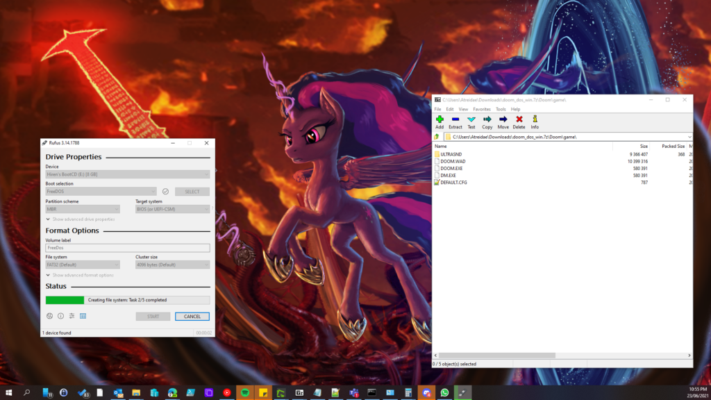Open the Device dropdown in Rufus
The width and height of the screenshot is (711, 400).
pyautogui.click(x=128, y=174)
